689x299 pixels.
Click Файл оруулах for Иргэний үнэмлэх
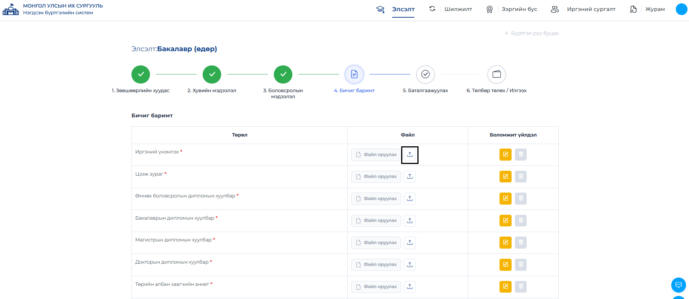376,155
